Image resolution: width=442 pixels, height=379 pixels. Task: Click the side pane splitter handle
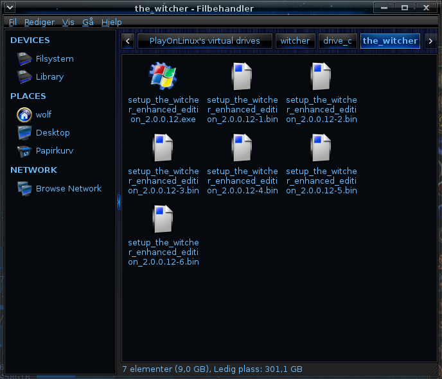point(119,202)
